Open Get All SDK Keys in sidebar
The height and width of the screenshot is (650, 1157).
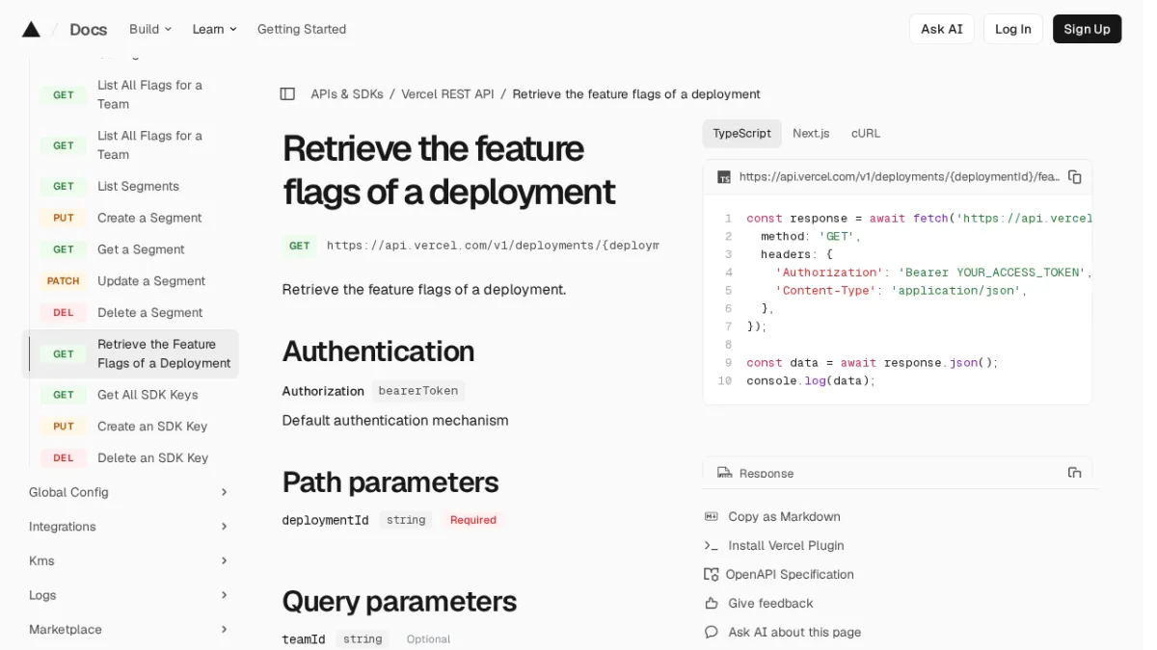(148, 395)
